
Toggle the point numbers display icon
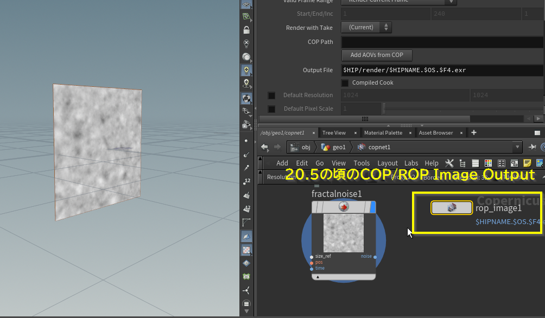[x=246, y=181]
